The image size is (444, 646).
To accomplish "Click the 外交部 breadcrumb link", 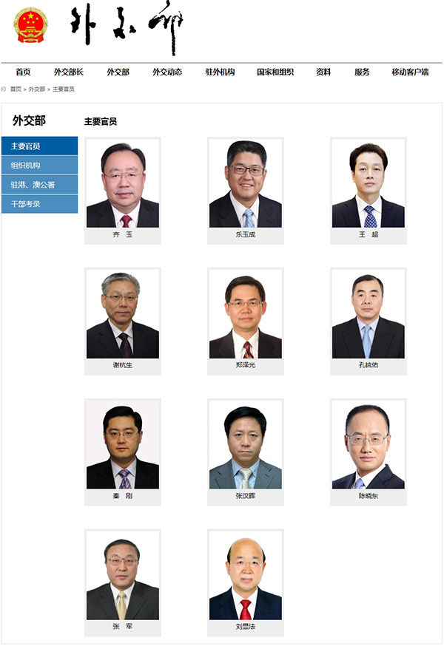I will point(37,89).
